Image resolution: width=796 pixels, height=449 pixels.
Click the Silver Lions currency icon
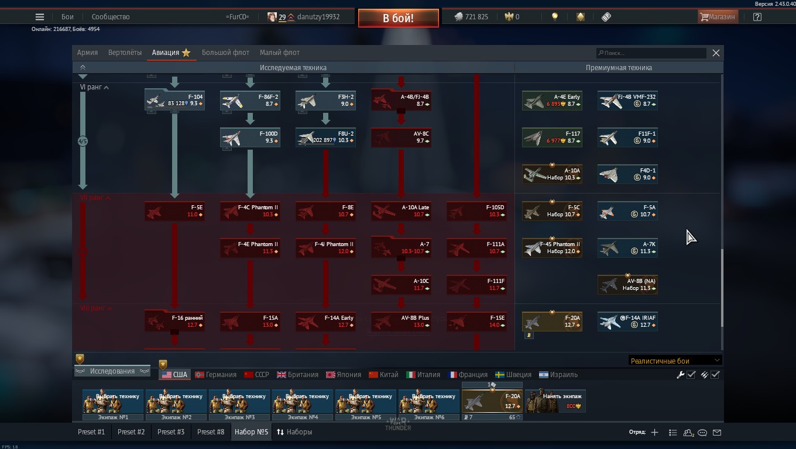459,17
